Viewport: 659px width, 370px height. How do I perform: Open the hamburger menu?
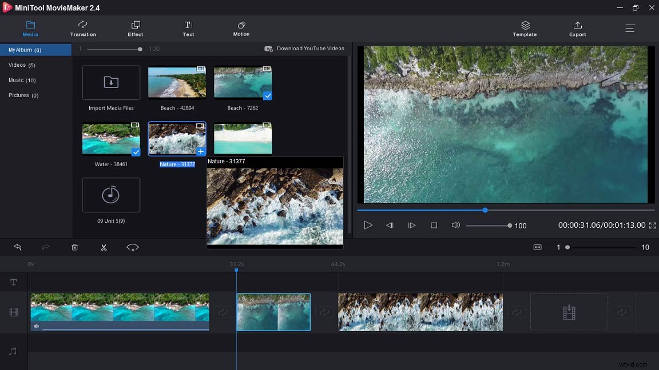[630, 27]
